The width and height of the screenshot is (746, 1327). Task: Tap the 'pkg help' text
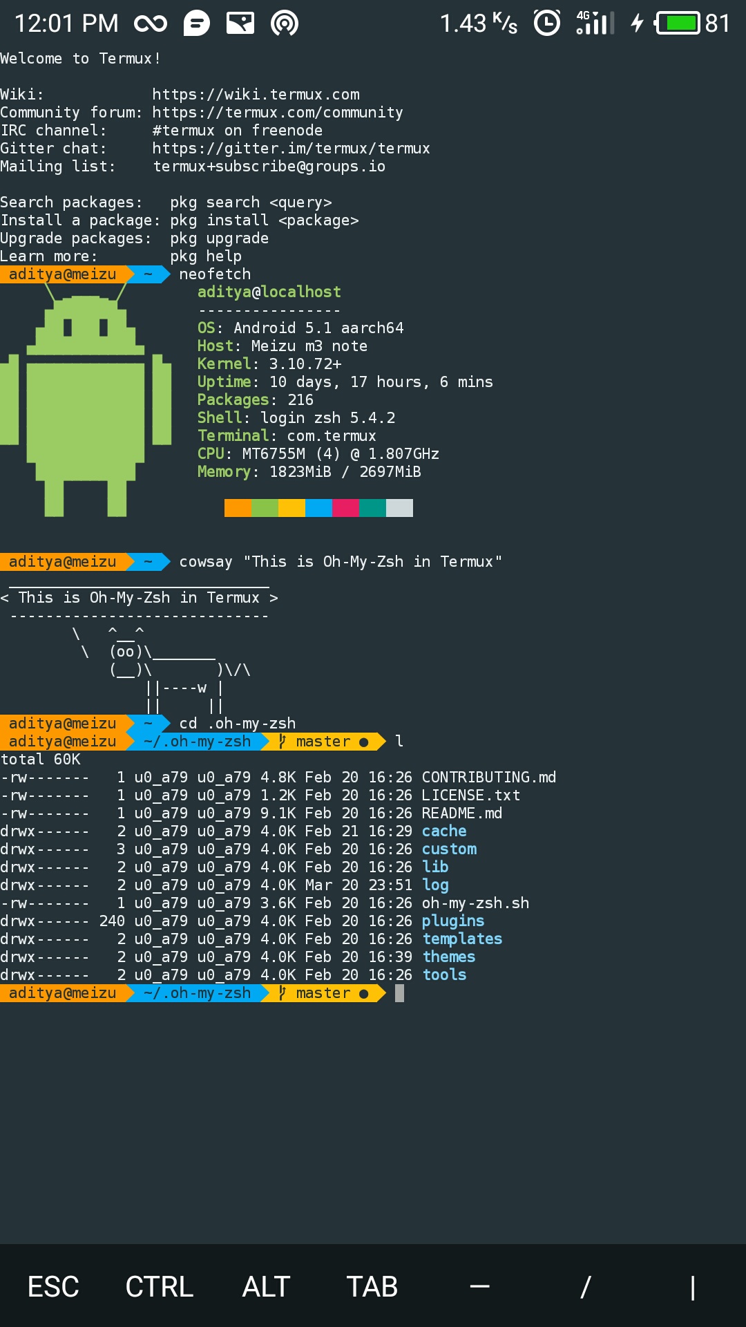(x=206, y=256)
